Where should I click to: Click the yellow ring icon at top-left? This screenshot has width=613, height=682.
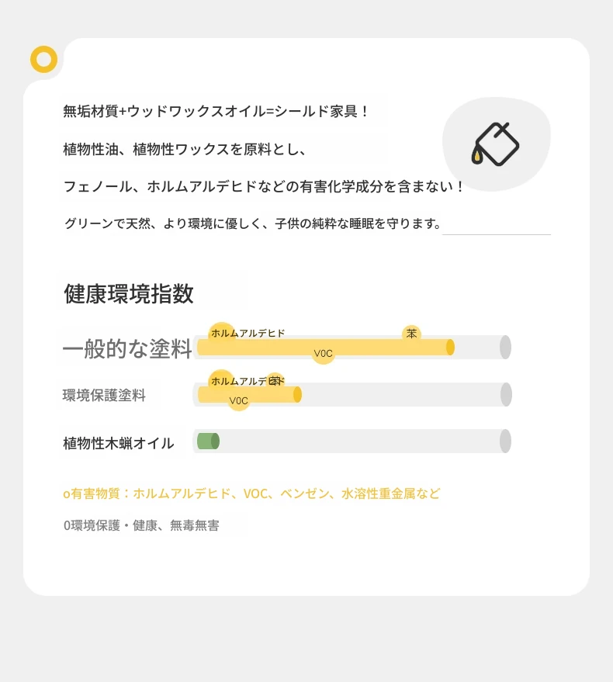pos(43,59)
